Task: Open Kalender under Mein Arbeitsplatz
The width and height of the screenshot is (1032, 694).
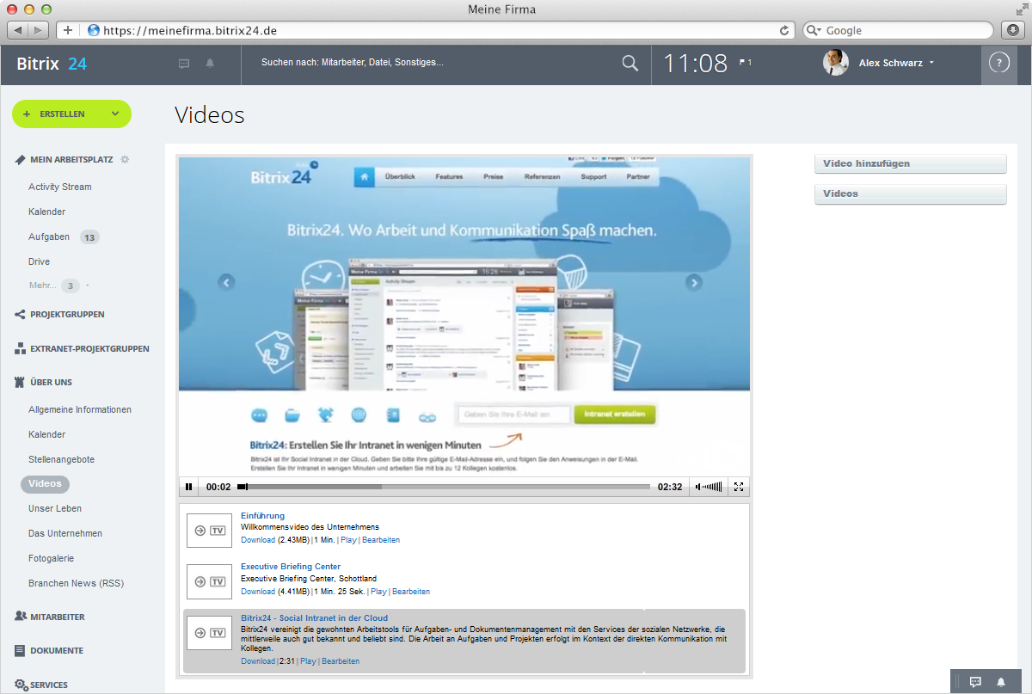Action: click(47, 212)
